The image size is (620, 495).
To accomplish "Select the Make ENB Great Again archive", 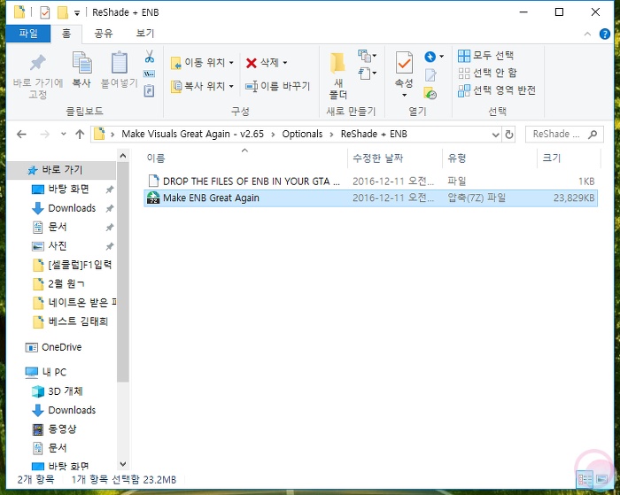I will tap(370, 198).
